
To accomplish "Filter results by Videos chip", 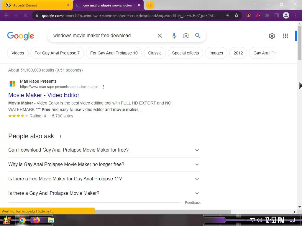I will click(18, 53).
